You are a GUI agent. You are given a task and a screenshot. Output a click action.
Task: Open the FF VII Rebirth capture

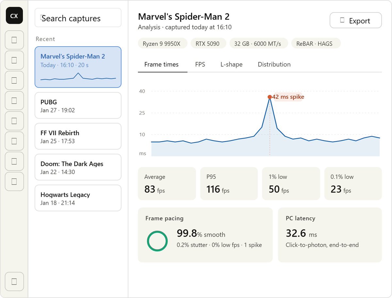tap(78, 136)
